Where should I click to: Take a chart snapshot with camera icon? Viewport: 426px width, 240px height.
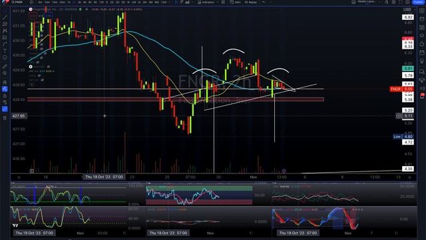407,2
